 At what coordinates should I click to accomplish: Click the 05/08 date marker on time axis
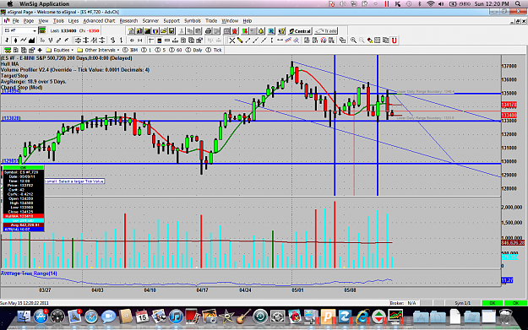(350, 290)
